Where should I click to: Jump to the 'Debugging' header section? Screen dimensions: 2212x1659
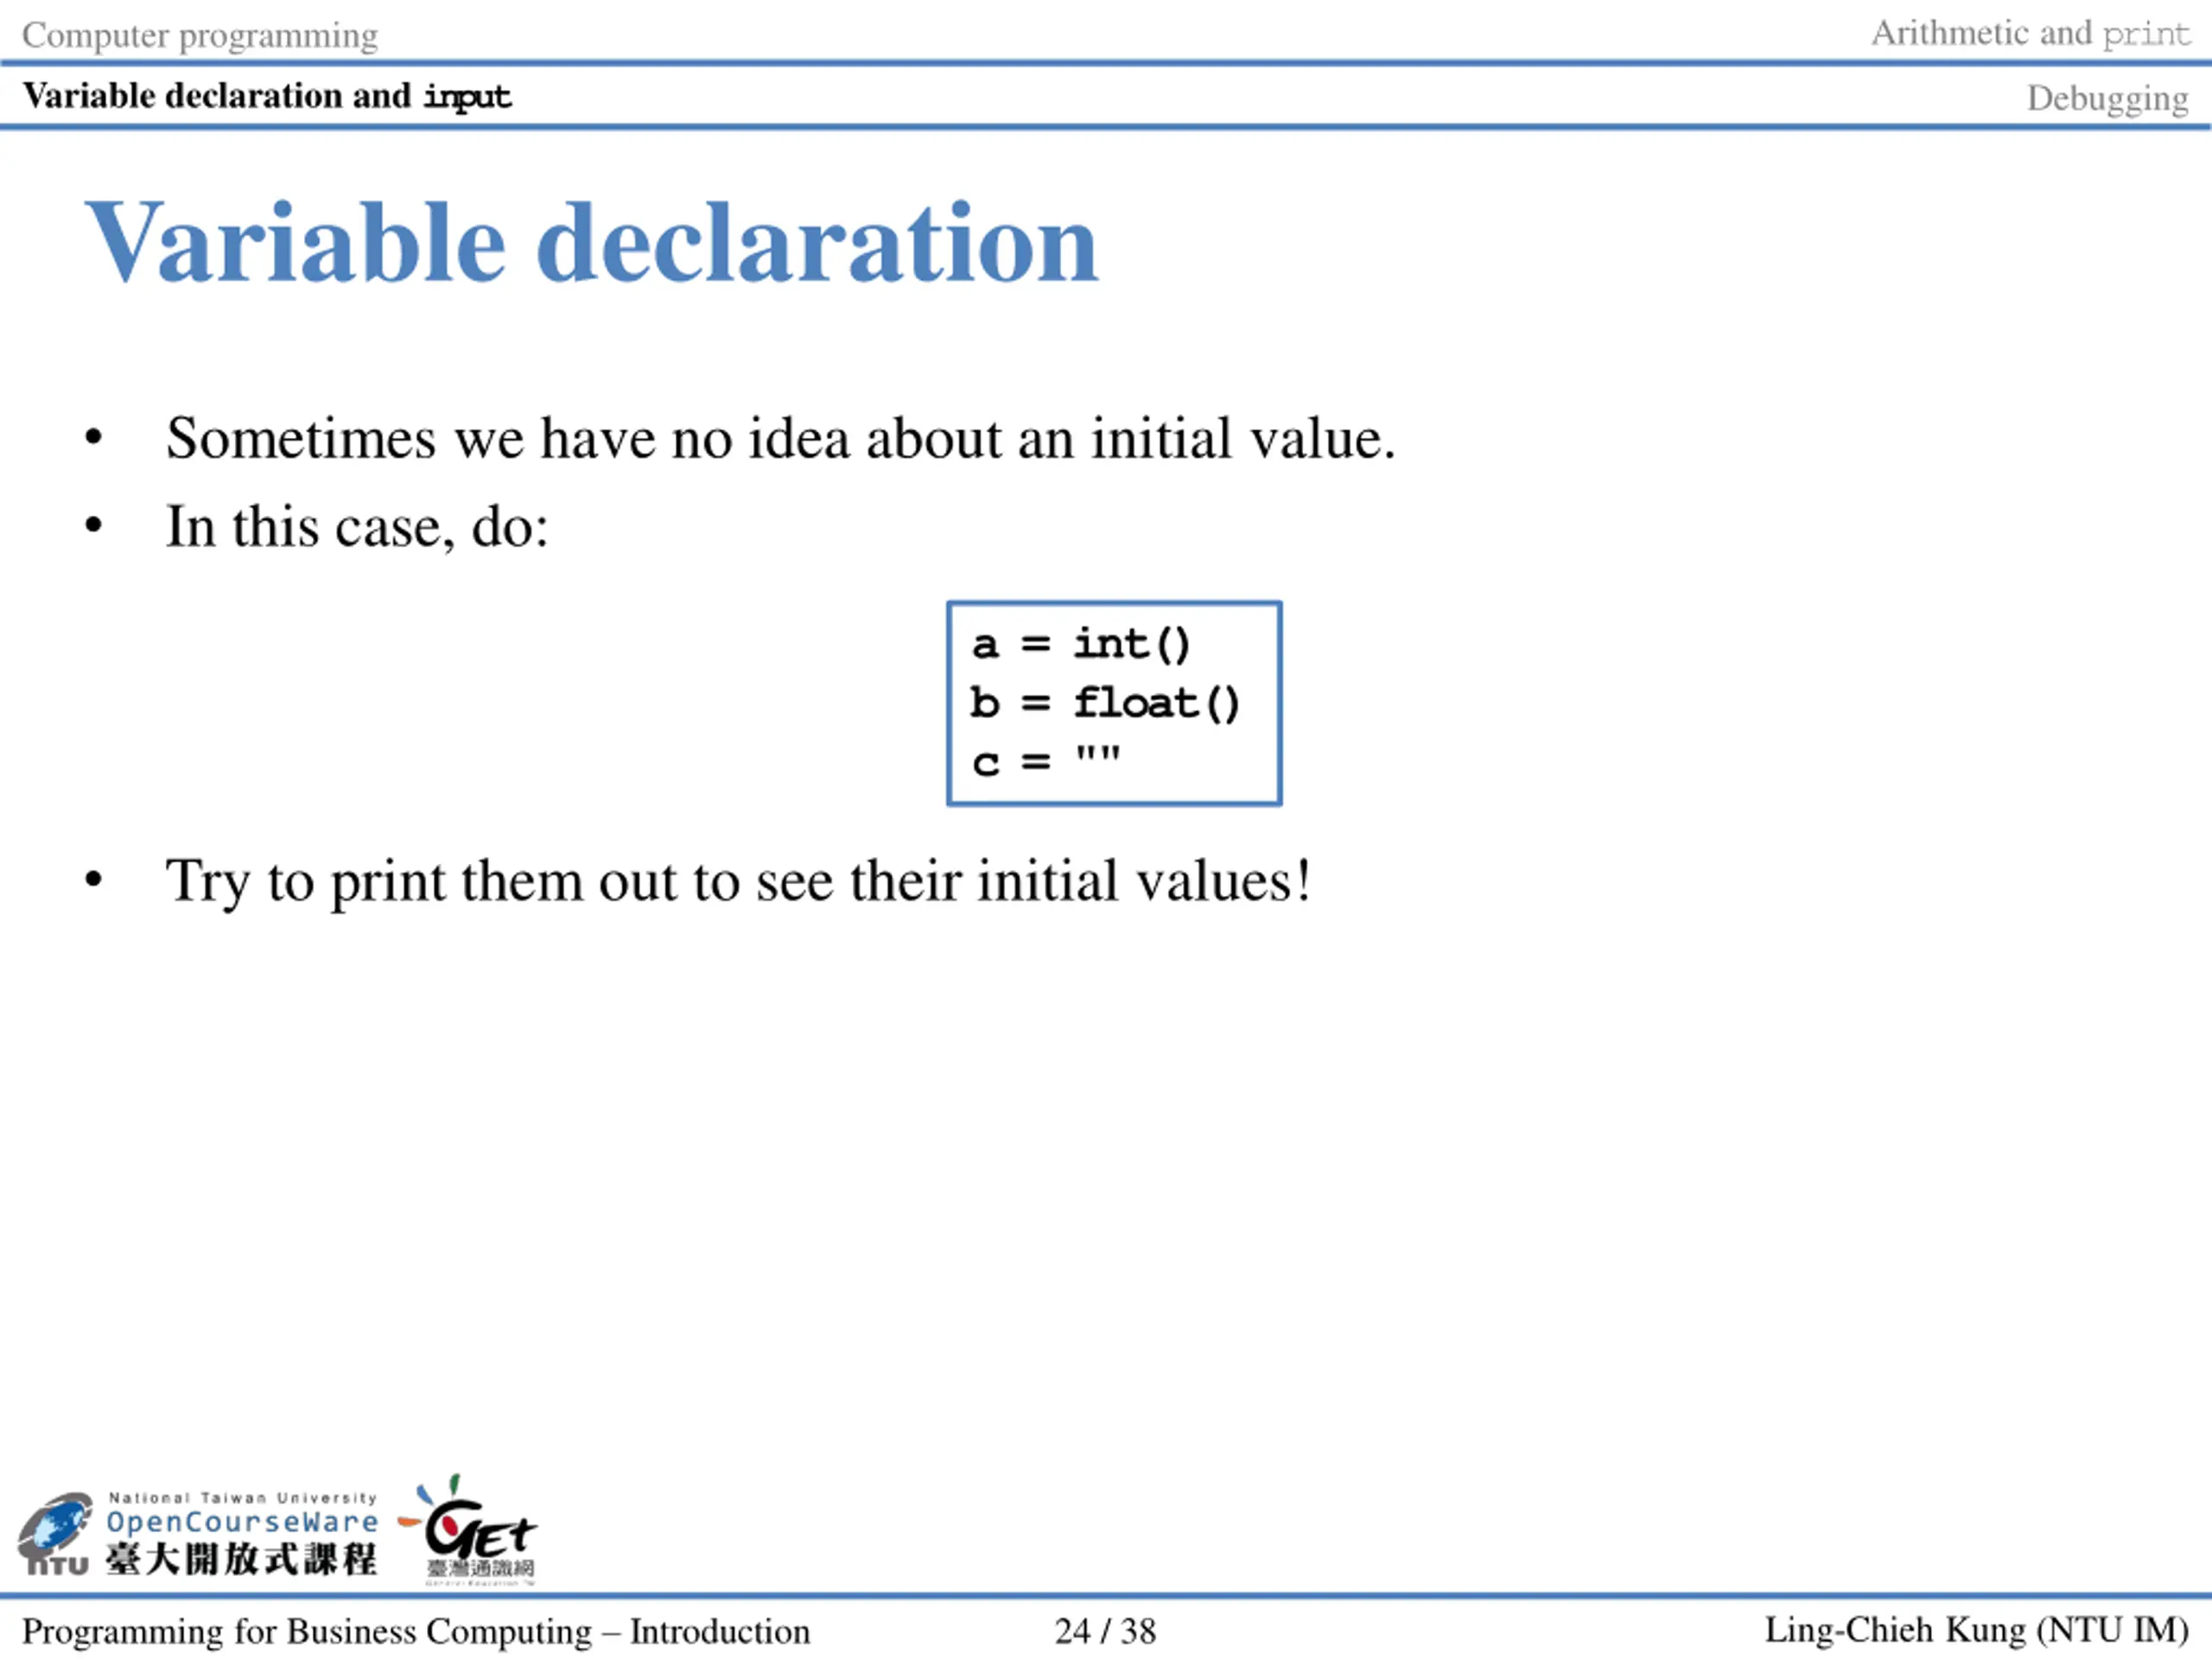point(2108,98)
